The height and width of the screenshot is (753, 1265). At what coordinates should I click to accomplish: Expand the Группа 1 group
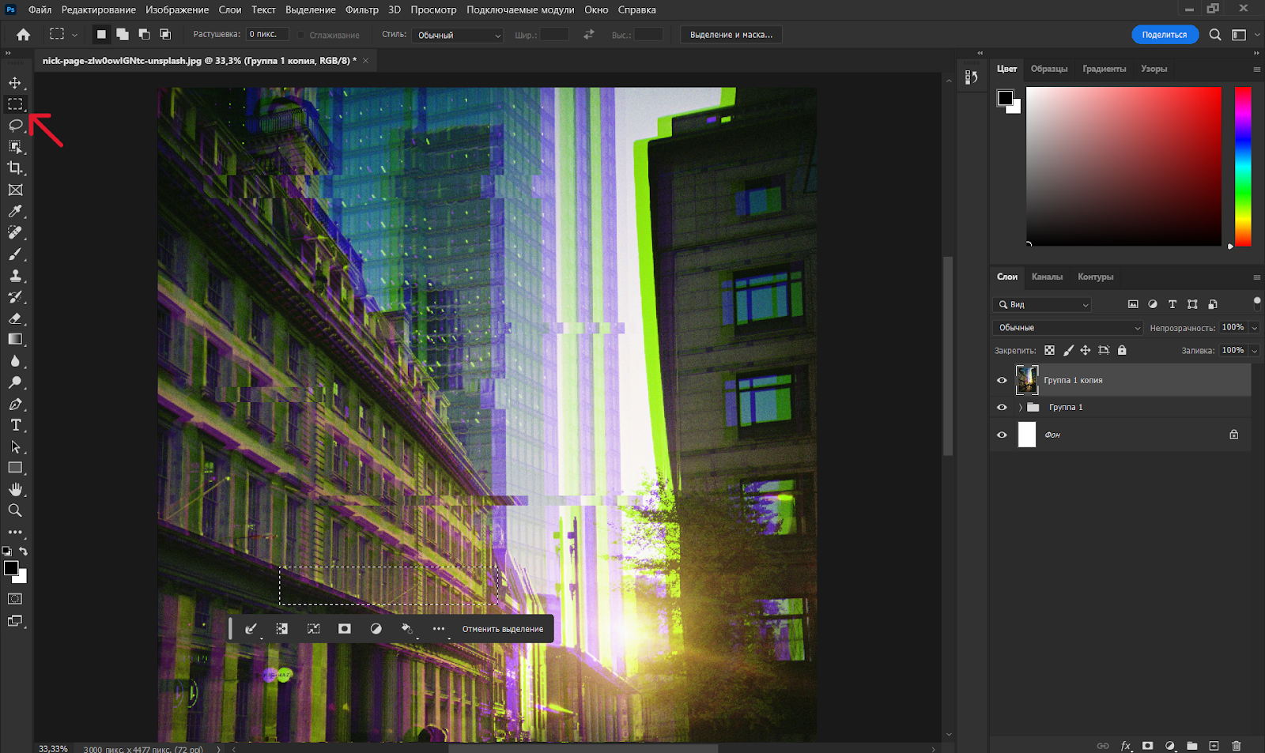(1019, 407)
